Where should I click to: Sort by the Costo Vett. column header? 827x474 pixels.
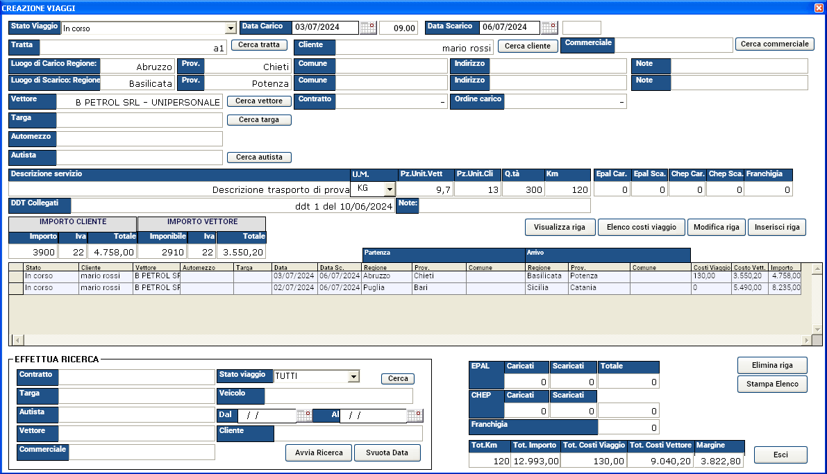tap(751, 267)
